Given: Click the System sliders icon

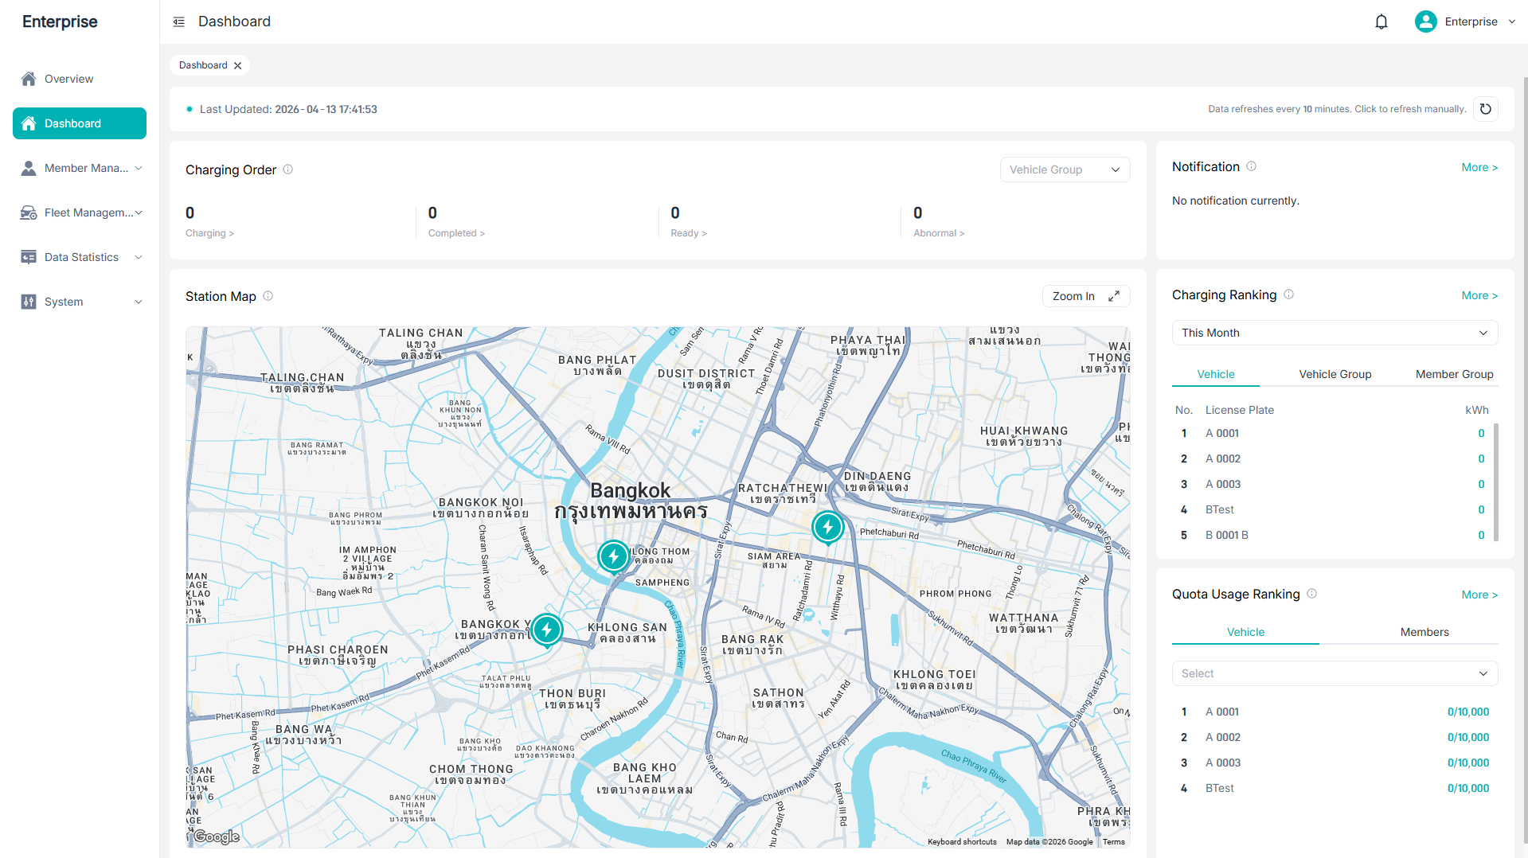Looking at the screenshot, I should click(x=29, y=302).
